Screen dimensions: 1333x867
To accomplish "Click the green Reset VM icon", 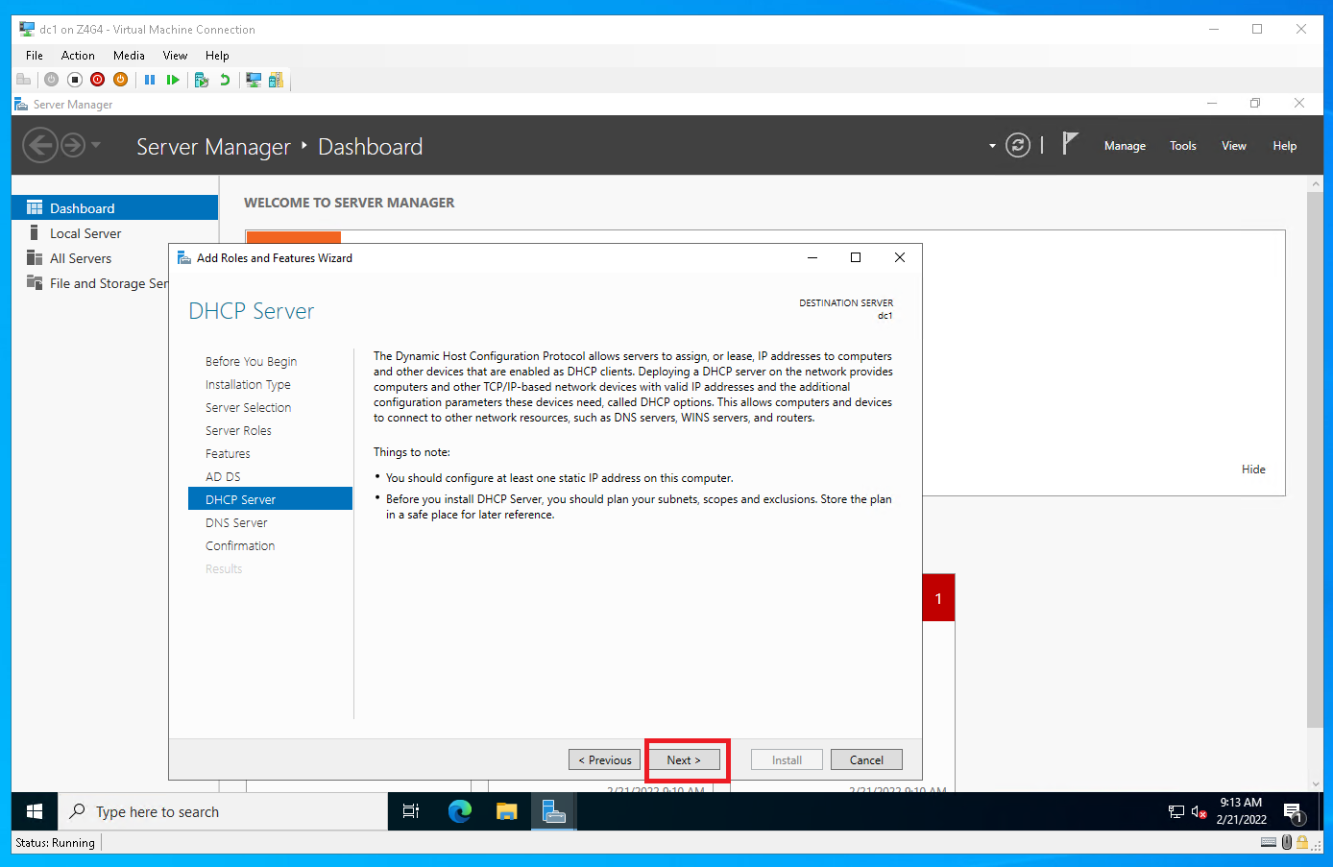I will 173,80.
